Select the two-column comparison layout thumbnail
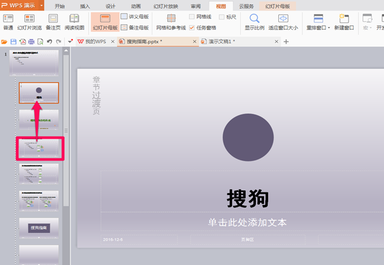This screenshot has height=265, width=384. coord(39,201)
